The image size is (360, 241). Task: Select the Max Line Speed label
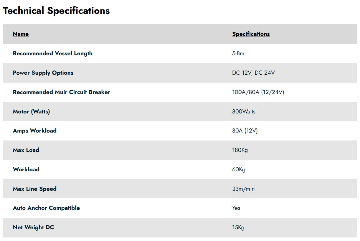click(x=34, y=189)
